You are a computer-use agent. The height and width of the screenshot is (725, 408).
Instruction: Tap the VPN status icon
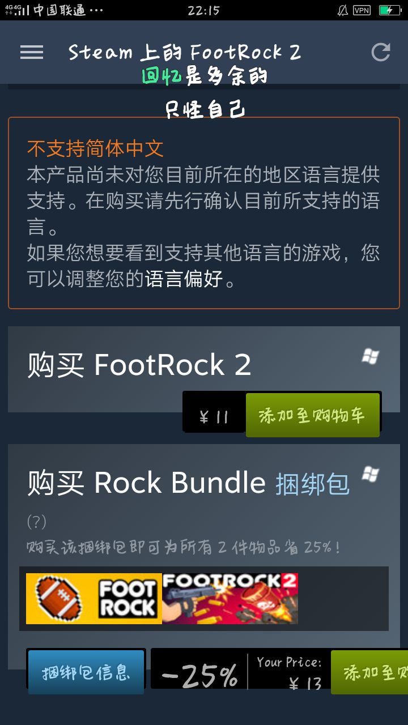coord(362,10)
